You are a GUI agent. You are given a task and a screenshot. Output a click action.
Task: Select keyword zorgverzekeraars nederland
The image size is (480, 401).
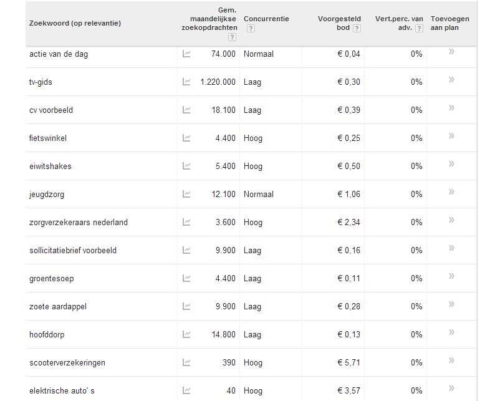pyautogui.click(x=79, y=222)
